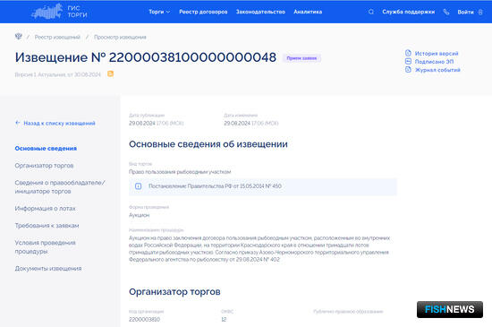Image resolution: width=492 pixels, height=327 pixels.
Task: Open История версий link
Action: coord(437,54)
